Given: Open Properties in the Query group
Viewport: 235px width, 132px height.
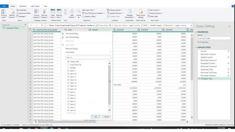Looking at the screenshot, I should coord(21,10).
